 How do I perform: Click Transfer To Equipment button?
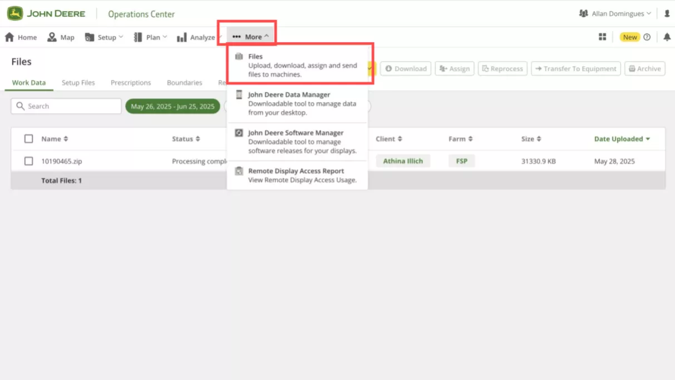point(576,68)
